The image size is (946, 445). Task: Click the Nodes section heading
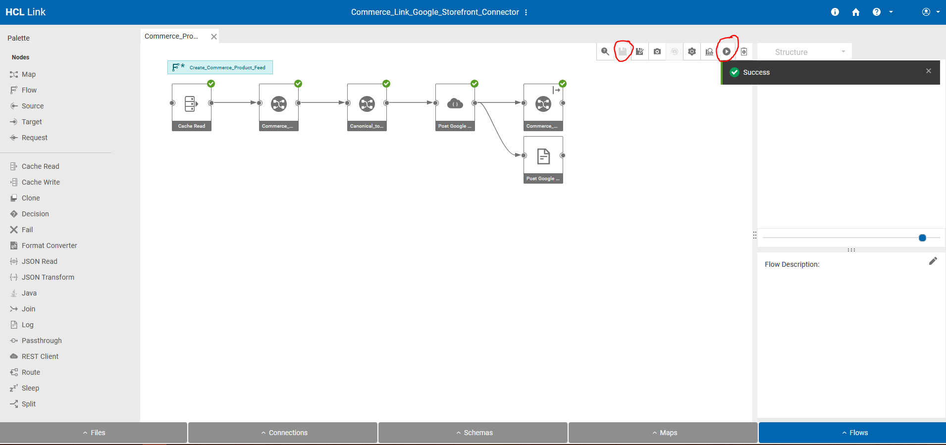click(21, 57)
